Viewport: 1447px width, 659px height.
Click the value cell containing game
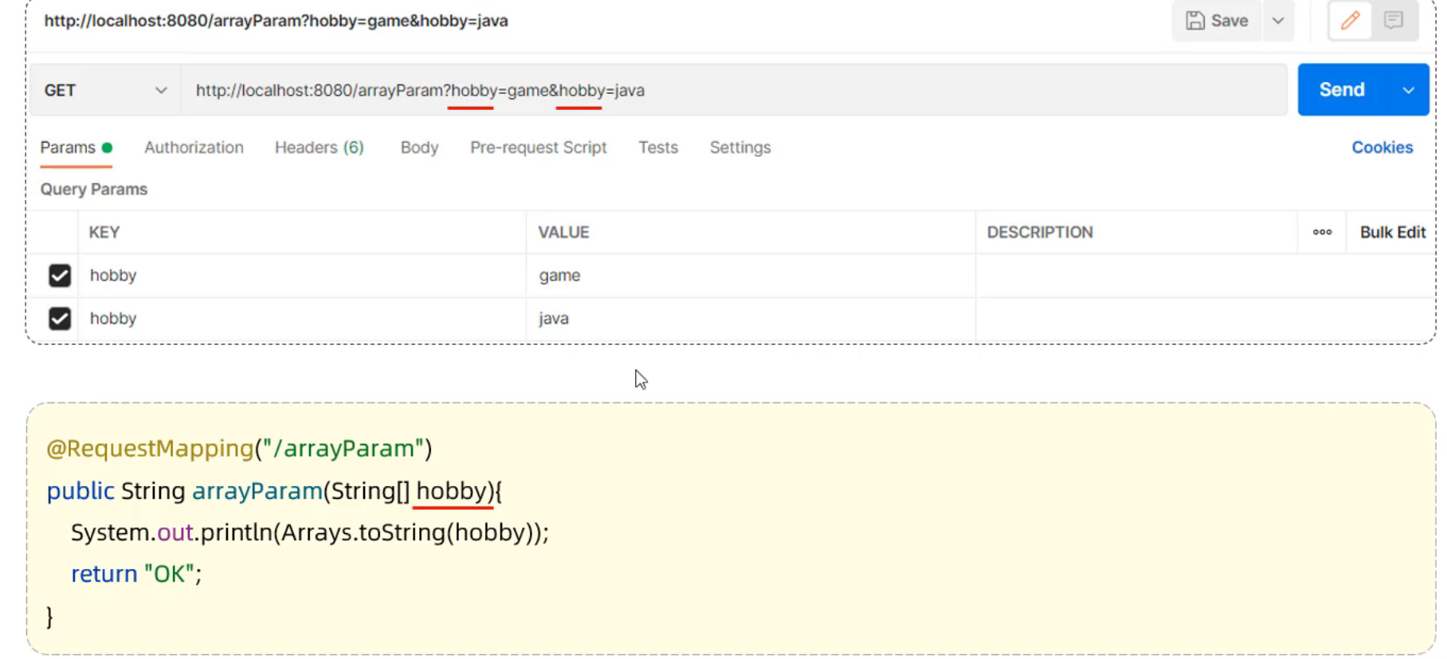click(x=751, y=276)
